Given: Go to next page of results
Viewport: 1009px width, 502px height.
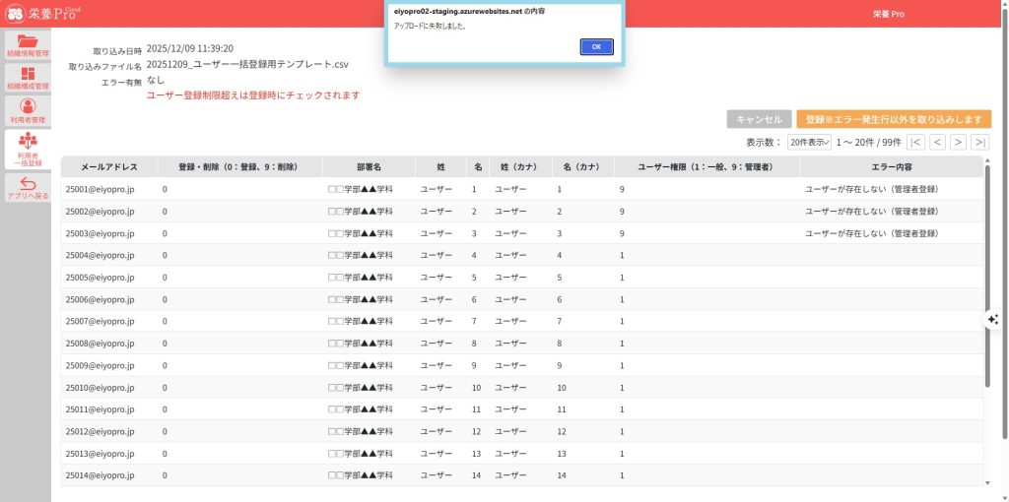Looking at the screenshot, I should 958,142.
